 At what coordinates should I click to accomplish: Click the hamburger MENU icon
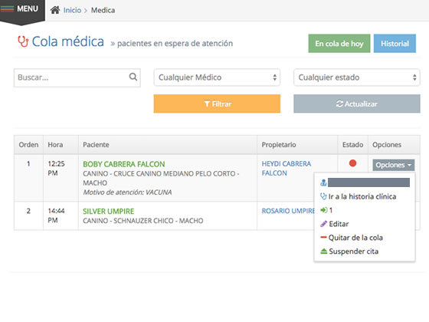(x=8, y=8)
